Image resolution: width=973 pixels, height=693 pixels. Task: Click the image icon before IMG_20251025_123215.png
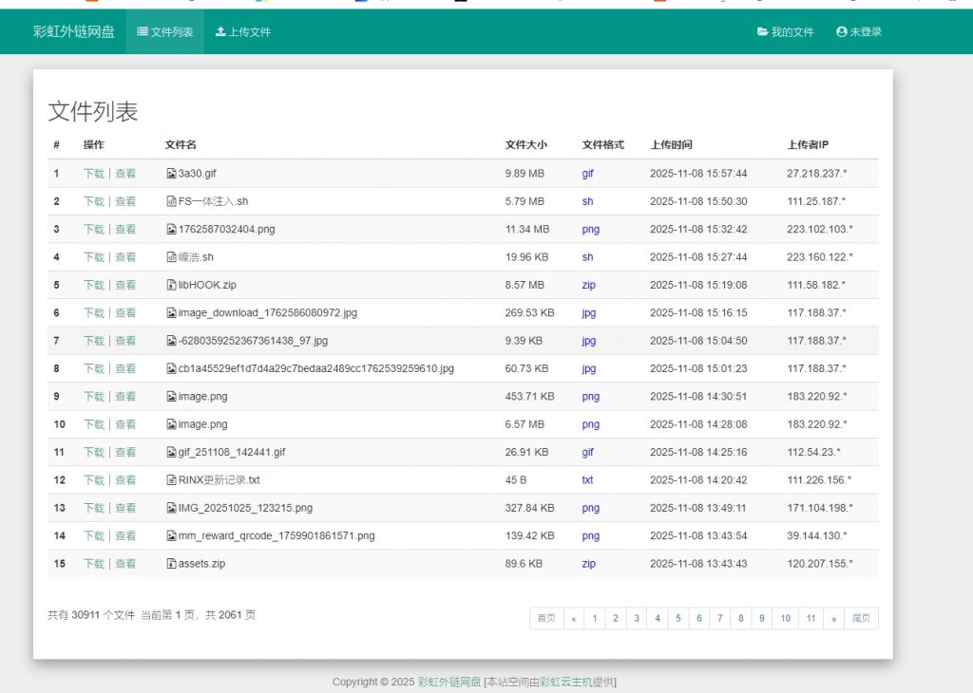tap(171, 508)
